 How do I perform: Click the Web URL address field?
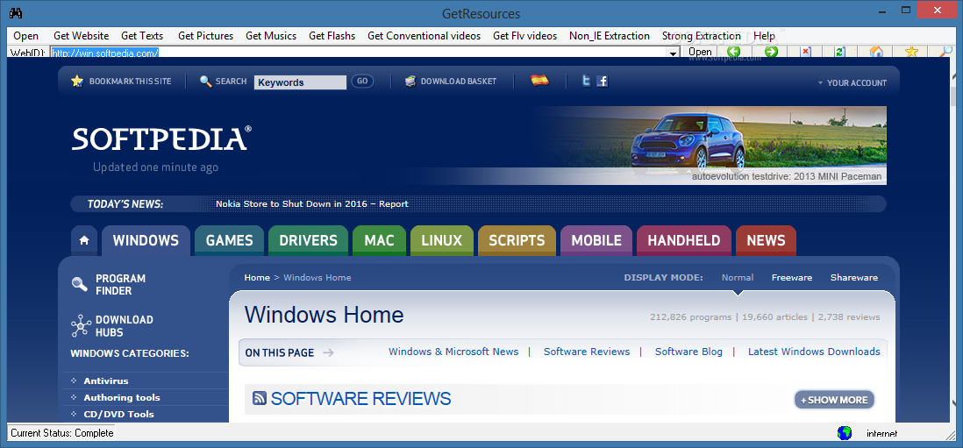tap(364, 53)
